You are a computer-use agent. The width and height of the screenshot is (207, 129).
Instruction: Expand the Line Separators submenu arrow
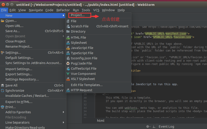[63, 122]
